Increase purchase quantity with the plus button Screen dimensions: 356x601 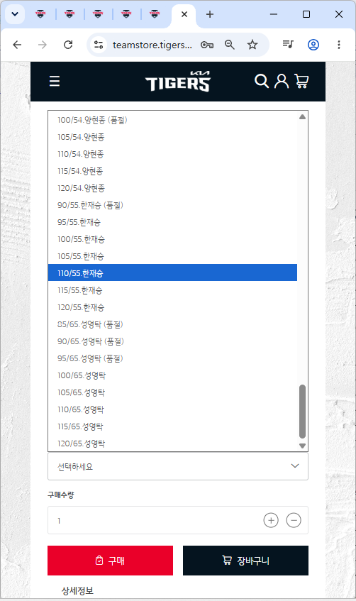click(271, 520)
